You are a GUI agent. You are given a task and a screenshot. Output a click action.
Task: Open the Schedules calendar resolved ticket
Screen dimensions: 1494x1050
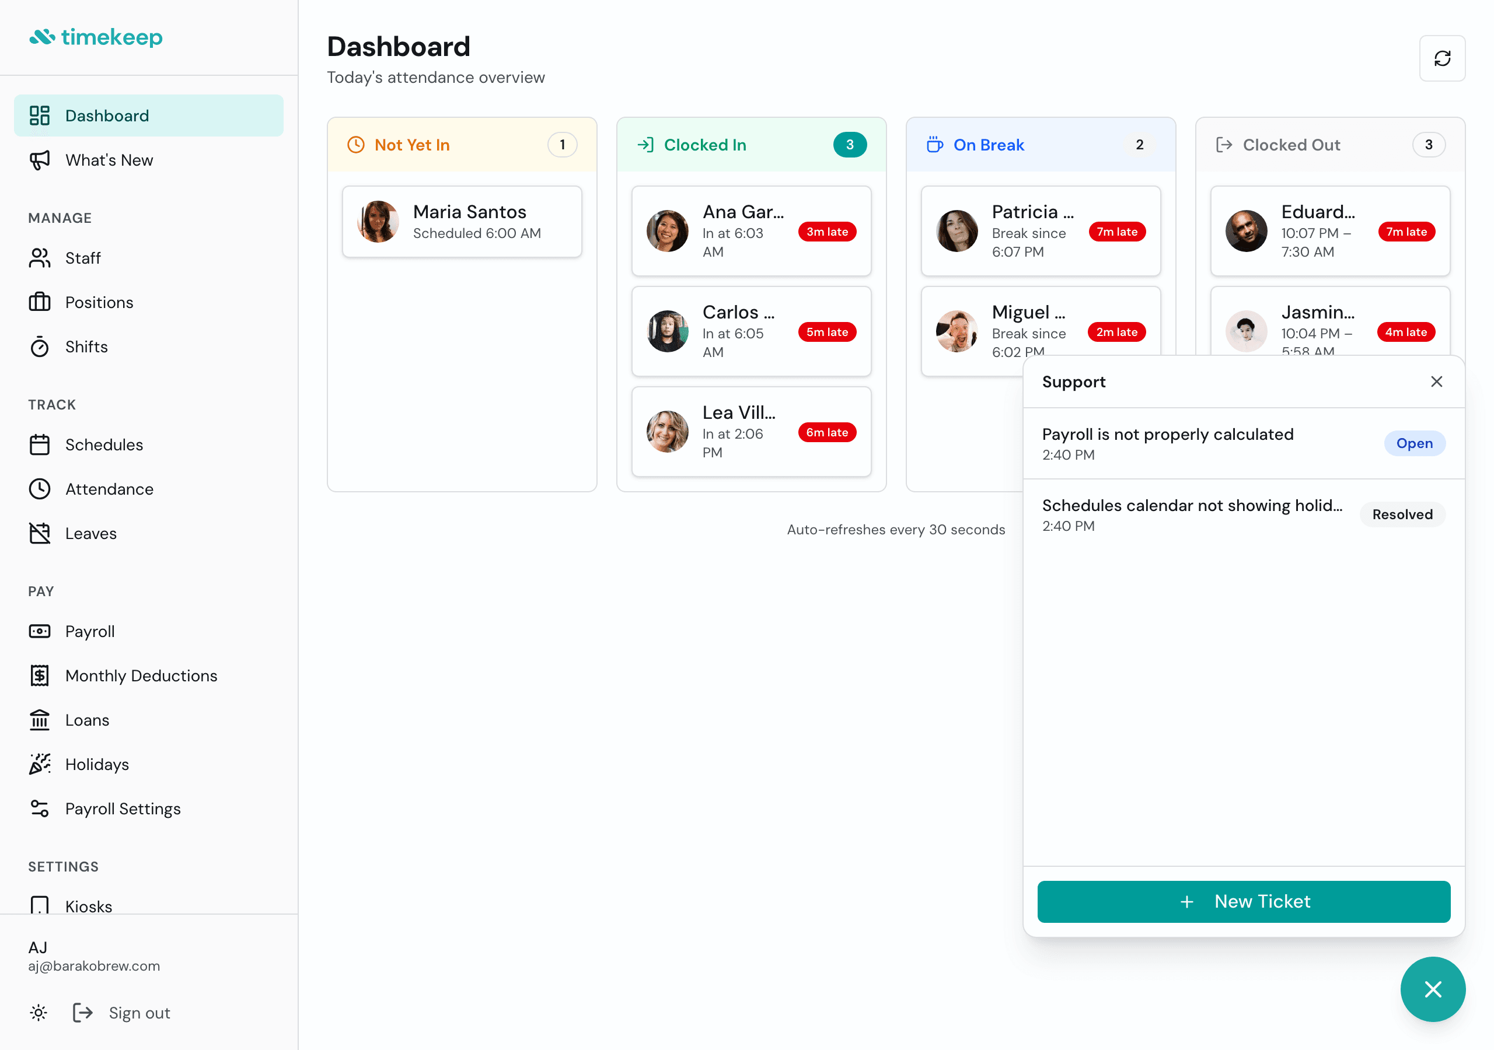click(1192, 514)
